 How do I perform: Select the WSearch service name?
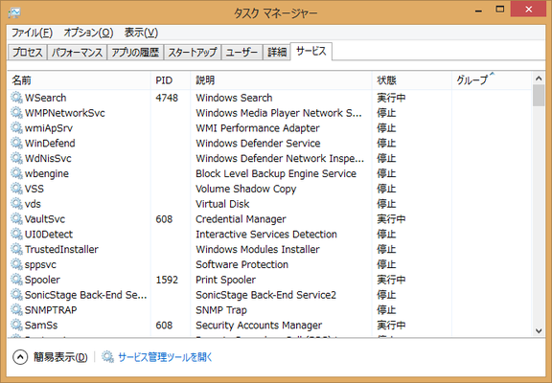(45, 98)
